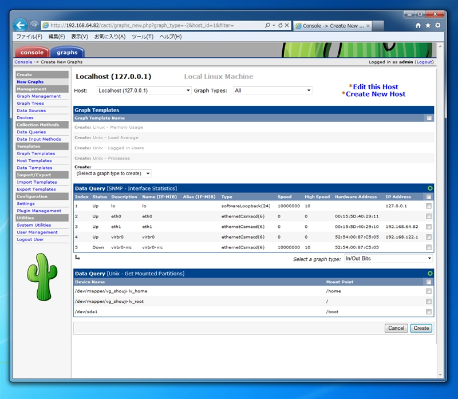458x399 pixels.
Task: Open the 編集(E) menu
Action: pos(57,37)
